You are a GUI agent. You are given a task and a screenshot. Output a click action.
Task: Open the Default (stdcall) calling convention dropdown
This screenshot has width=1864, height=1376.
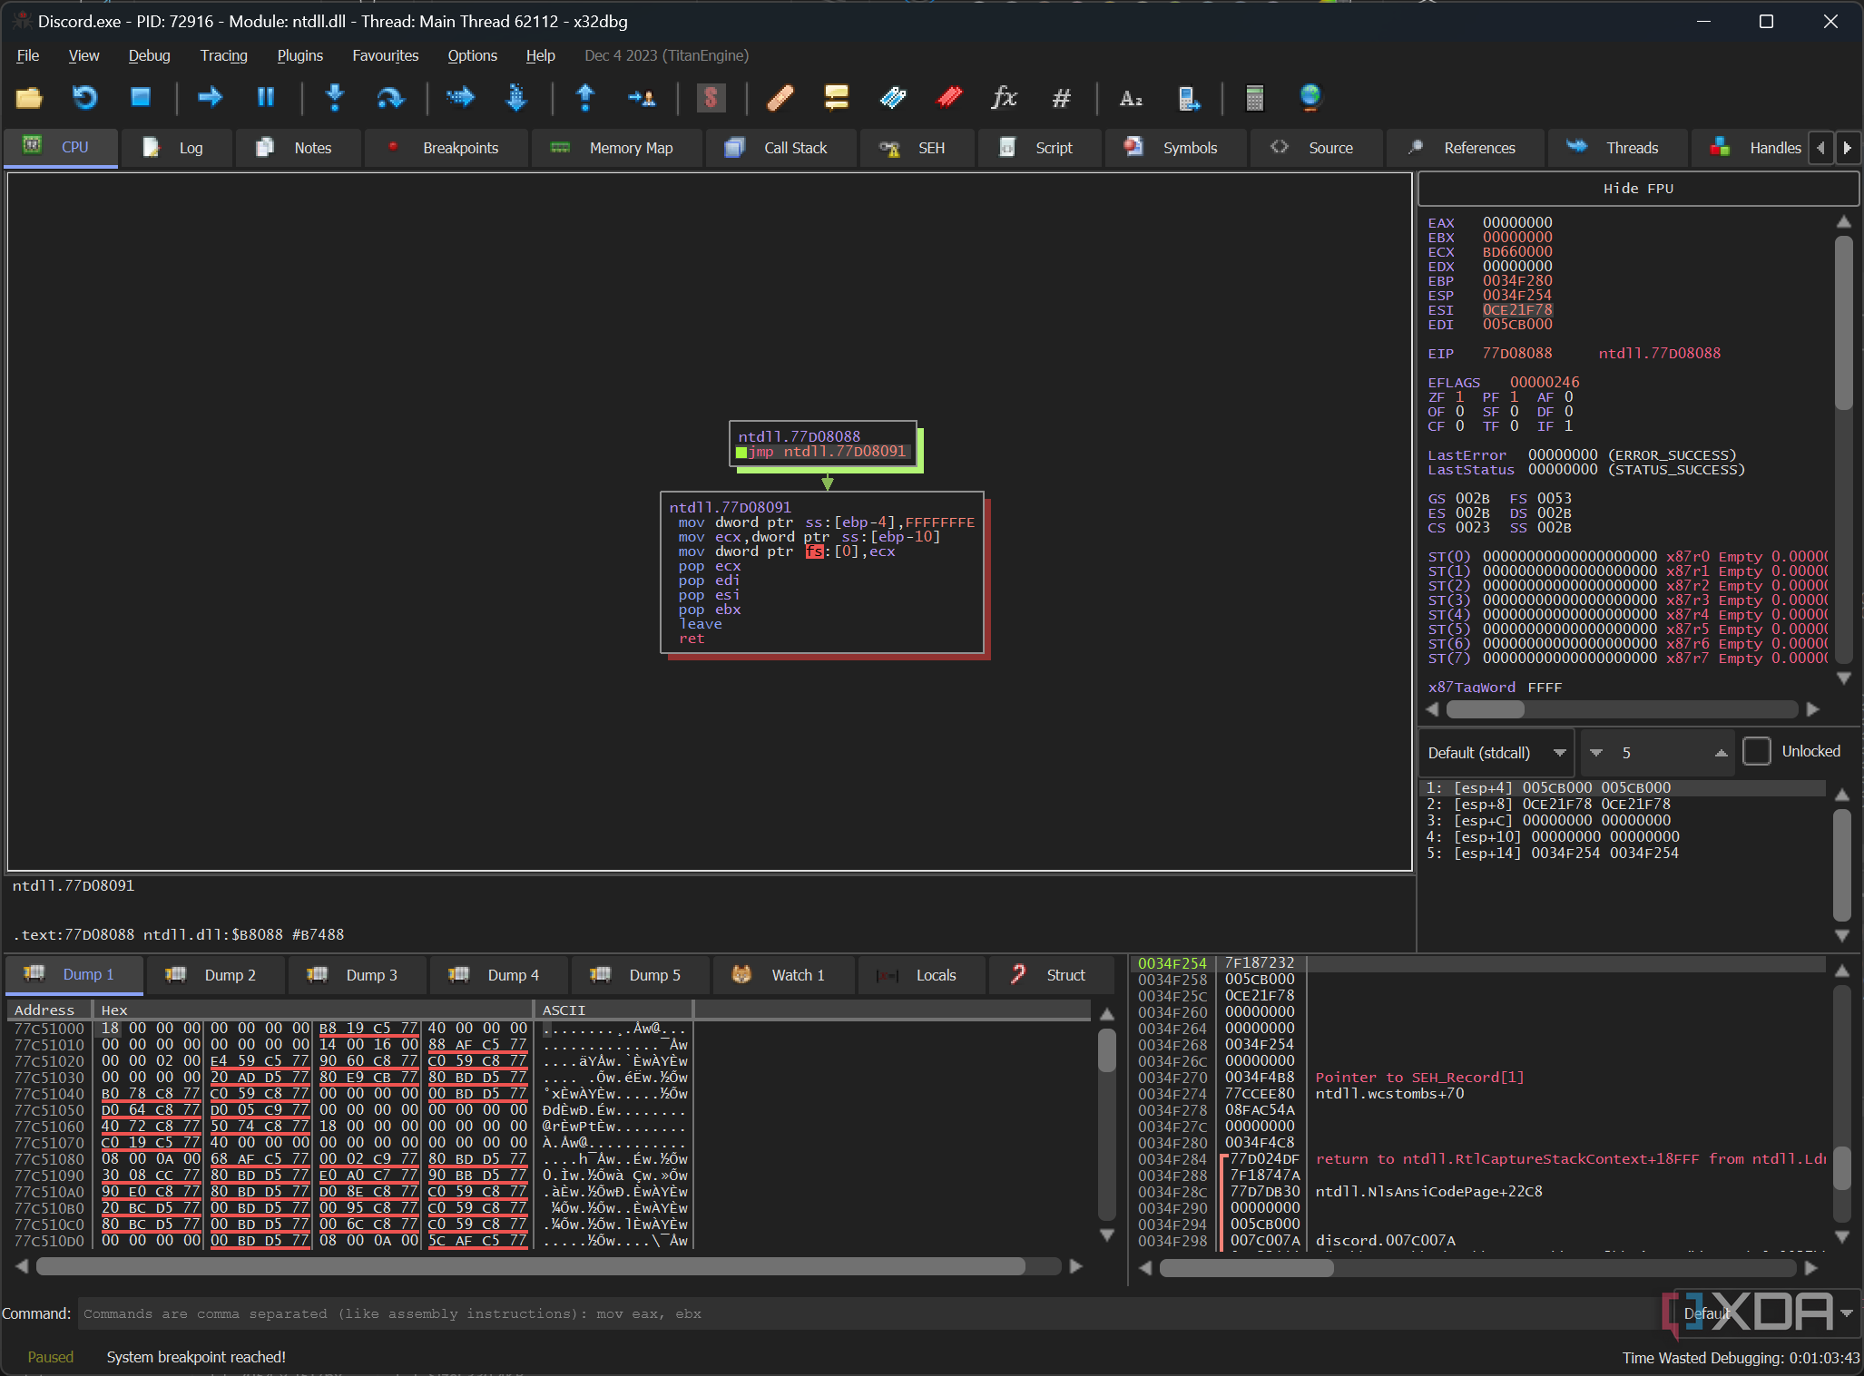(x=1496, y=753)
